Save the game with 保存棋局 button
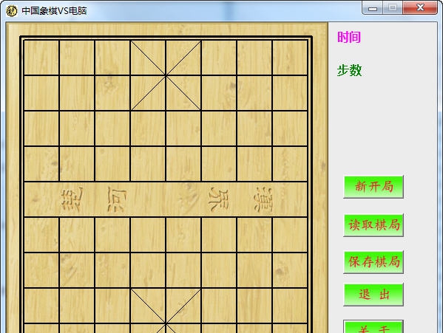Viewport: 443px width, 333px height. click(373, 262)
